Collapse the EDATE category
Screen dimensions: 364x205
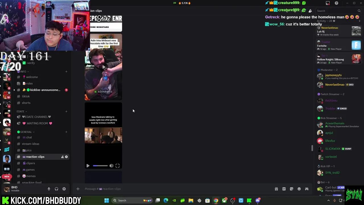click(x=22, y=111)
